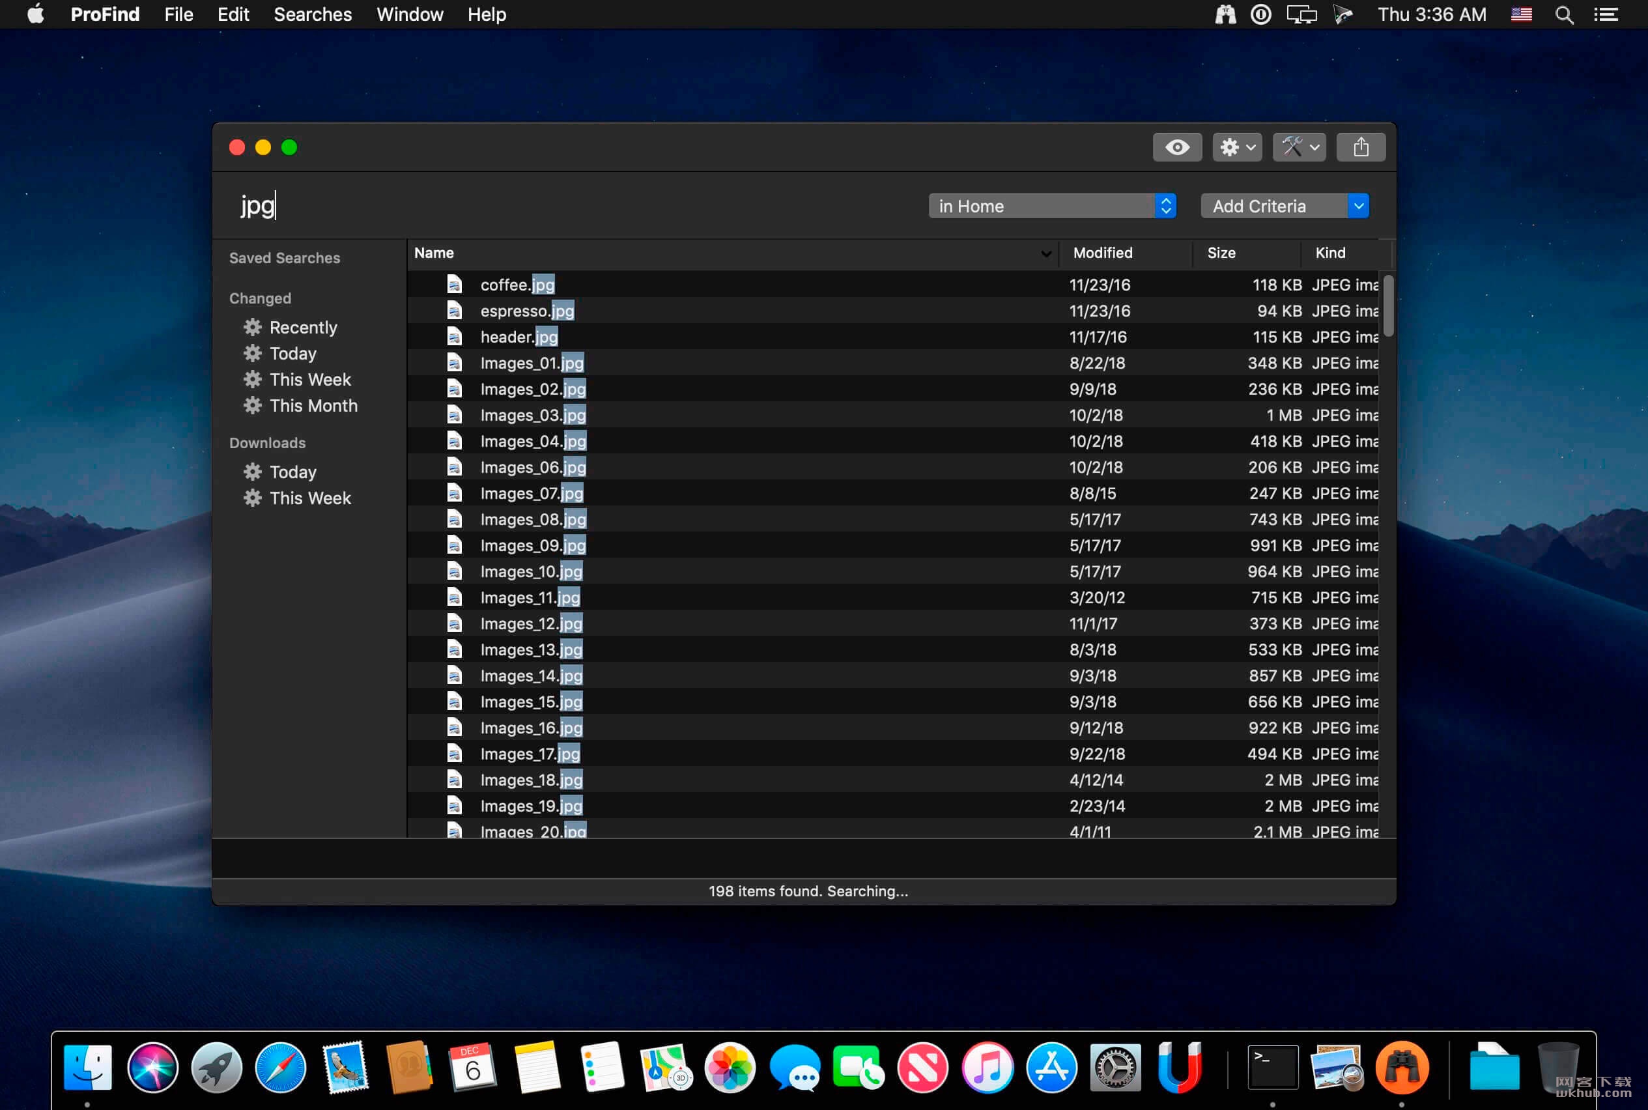Select Today under Downloads searches
Viewport: 1648px width, 1110px height.
[x=292, y=472]
